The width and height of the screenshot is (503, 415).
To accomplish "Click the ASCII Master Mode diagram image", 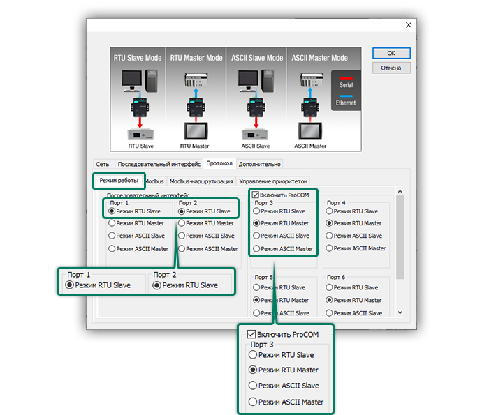I will 319,99.
